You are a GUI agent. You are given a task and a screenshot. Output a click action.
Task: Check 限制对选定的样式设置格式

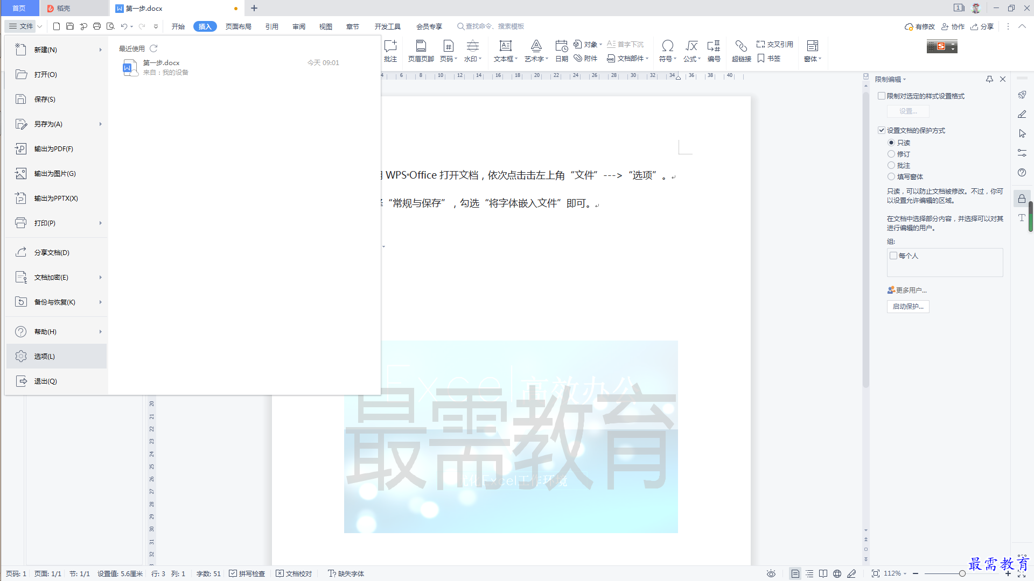(x=882, y=96)
